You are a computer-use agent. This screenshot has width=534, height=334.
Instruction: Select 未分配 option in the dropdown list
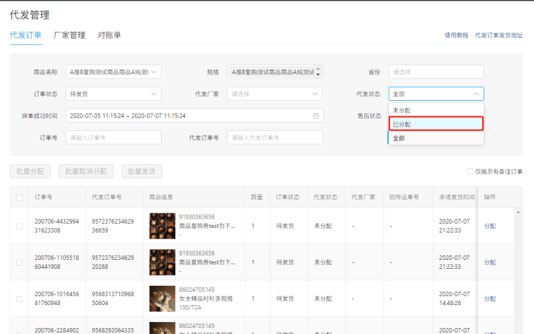(436, 110)
